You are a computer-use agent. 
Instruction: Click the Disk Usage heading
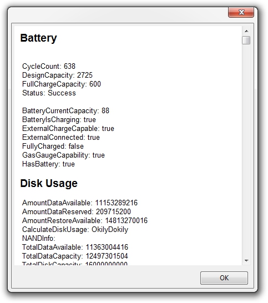[49, 183]
